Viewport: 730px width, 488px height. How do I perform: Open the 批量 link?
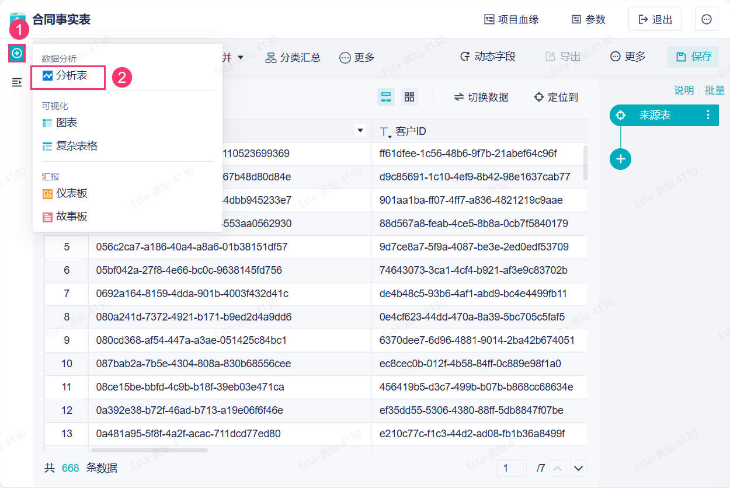click(x=715, y=90)
